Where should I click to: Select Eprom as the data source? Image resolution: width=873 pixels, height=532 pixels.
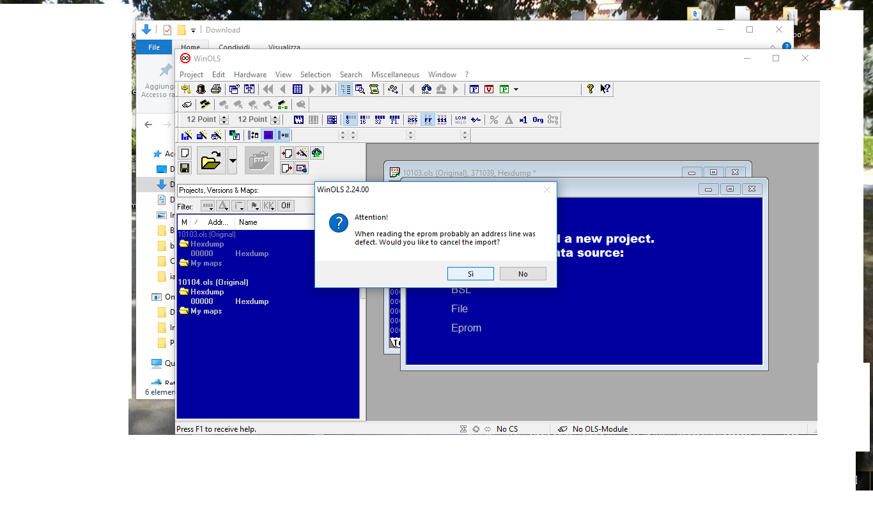(x=466, y=328)
